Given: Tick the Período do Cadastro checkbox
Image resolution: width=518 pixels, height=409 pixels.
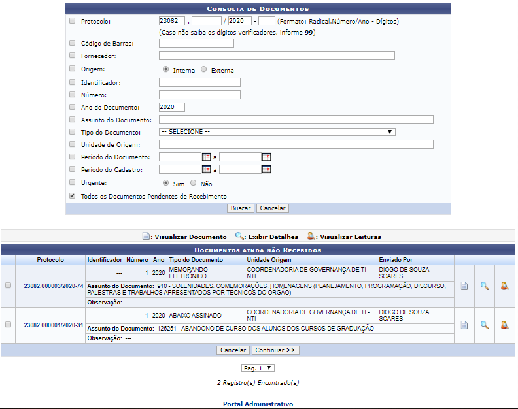Looking at the screenshot, I should click(73, 169).
